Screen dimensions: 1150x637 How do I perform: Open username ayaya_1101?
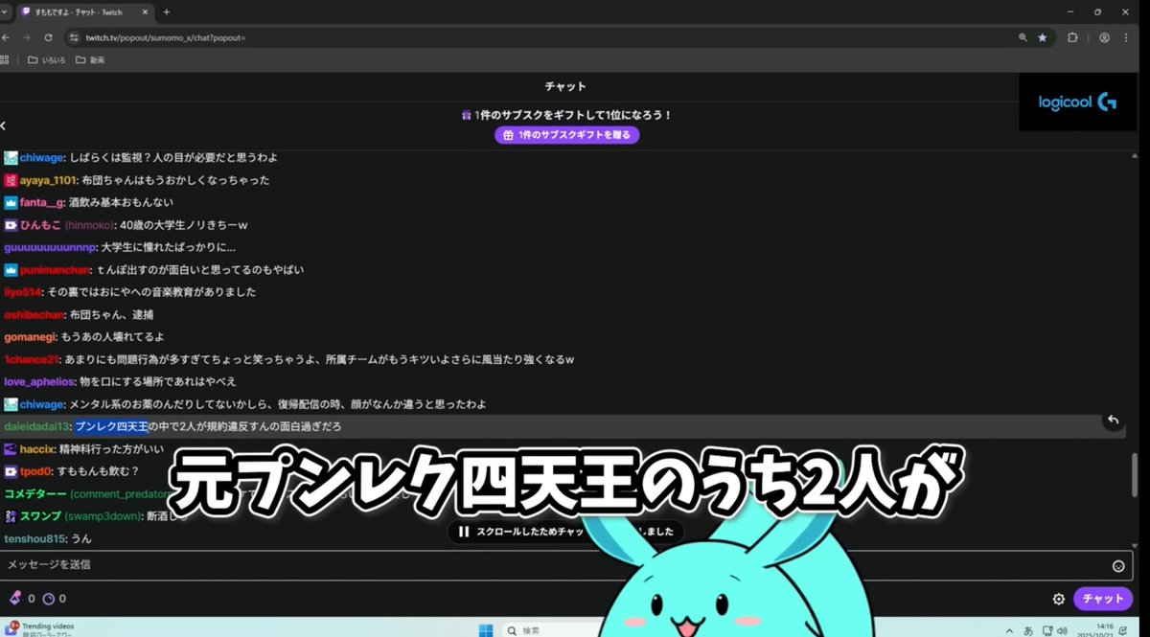48,180
